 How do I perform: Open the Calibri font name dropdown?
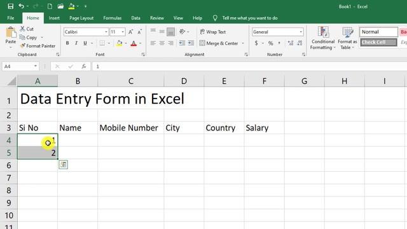(106, 32)
